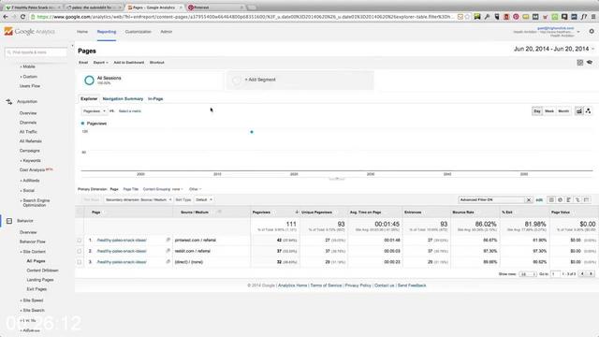This screenshot has height=337, width=599.
Task: Click the Go to page number field
Action: [556, 274]
